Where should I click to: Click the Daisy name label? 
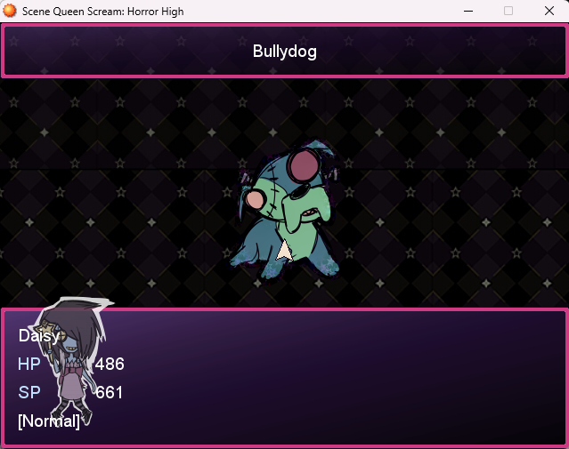[x=39, y=336]
